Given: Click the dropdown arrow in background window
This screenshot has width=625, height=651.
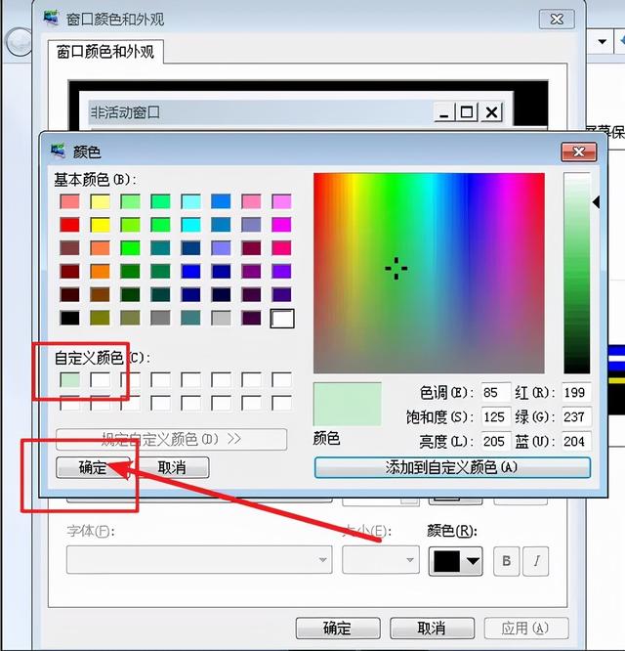Looking at the screenshot, I should coord(603,41).
